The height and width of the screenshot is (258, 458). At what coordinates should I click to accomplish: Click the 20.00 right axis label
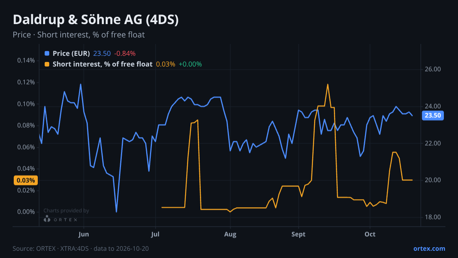[x=433, y=180]
